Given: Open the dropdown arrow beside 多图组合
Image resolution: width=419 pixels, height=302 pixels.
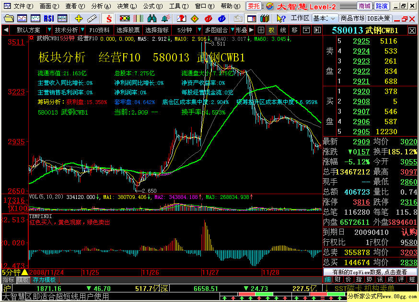Looking at the screenshot, I should [x=233, y=30].
